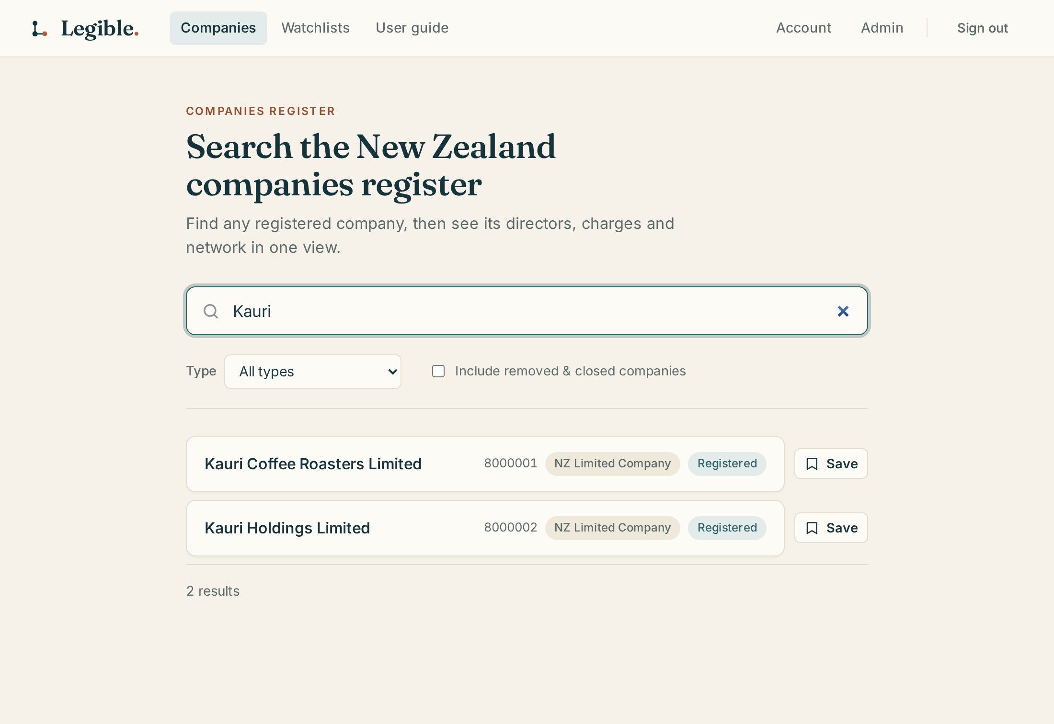Click NZ Limited Company tag on Kauri Coffee

pos(613,464)
